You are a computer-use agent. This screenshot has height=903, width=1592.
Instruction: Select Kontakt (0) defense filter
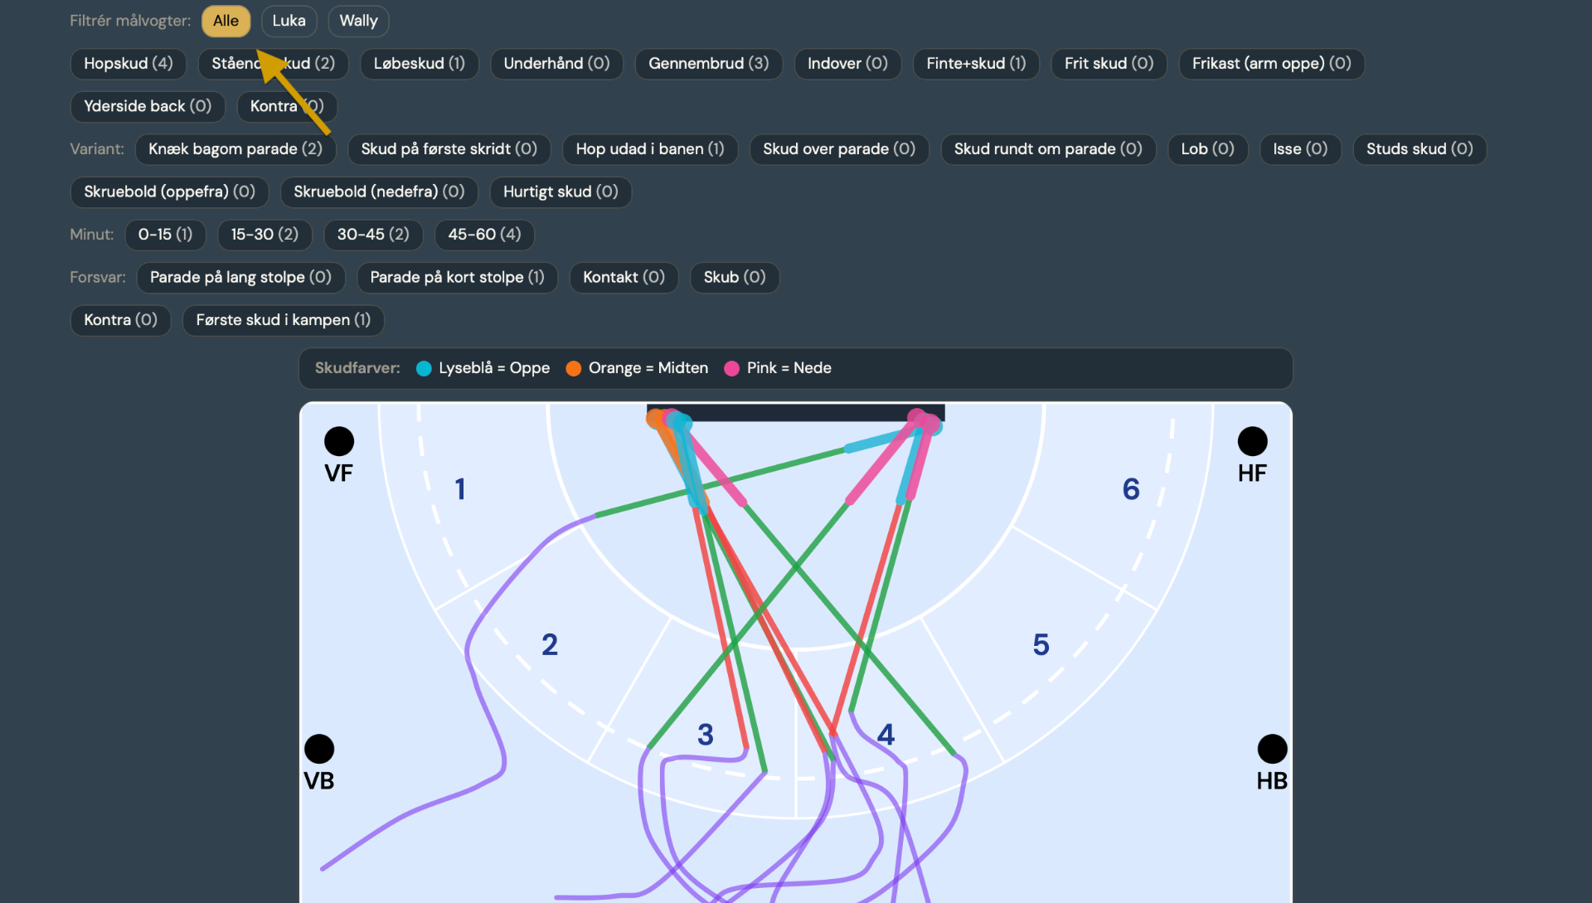point(624,278)
